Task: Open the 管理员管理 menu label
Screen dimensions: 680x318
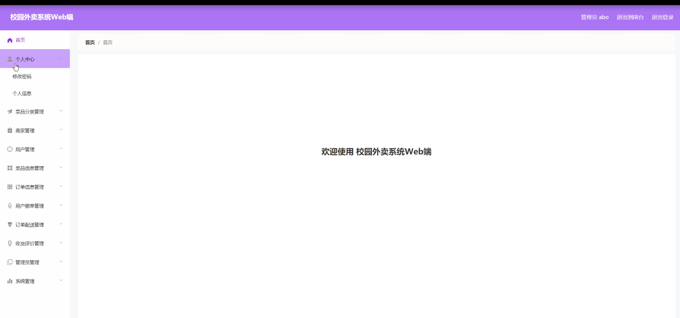Action: coord(27,262)
